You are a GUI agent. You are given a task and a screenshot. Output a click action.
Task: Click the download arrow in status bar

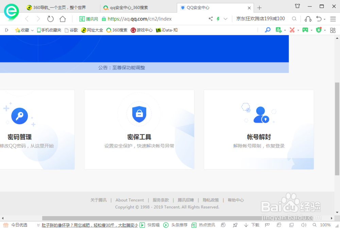click(246, 225)
